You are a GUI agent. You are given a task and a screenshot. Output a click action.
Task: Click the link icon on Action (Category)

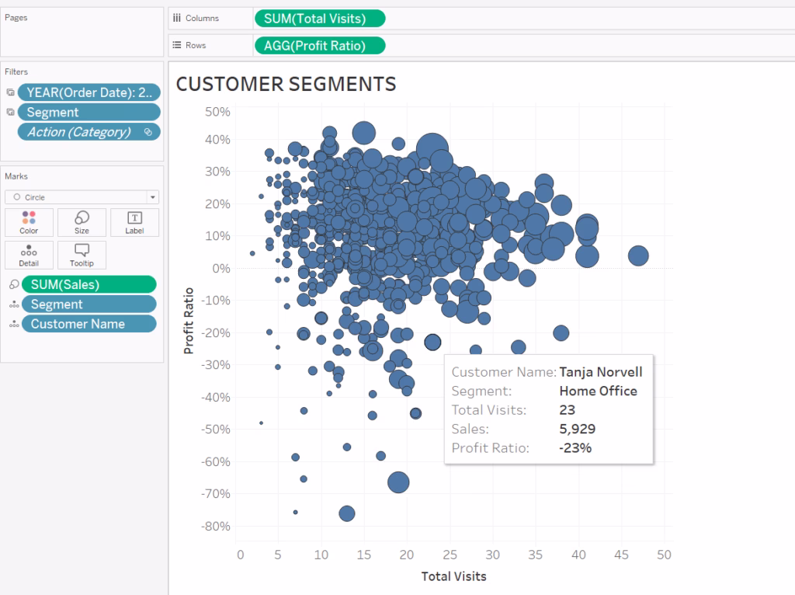(148, 132)
